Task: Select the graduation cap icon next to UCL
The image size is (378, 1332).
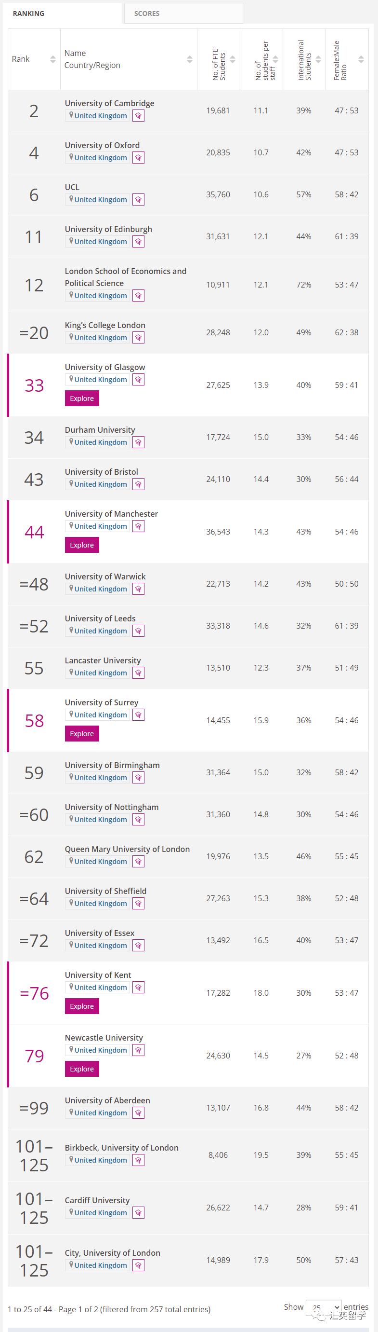Action: pos(138,199)
